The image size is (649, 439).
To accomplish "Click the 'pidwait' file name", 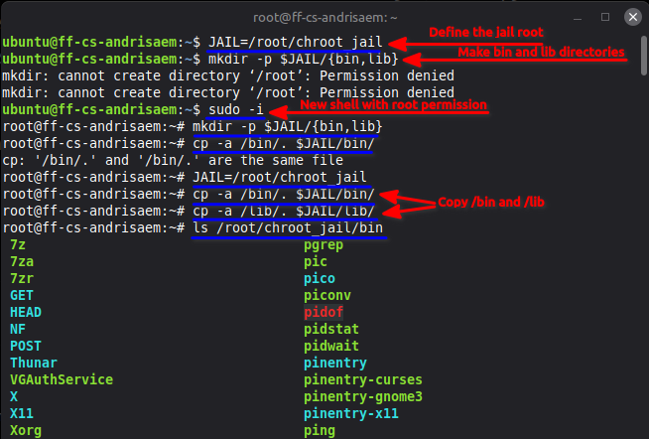I will tap(331, 347).
